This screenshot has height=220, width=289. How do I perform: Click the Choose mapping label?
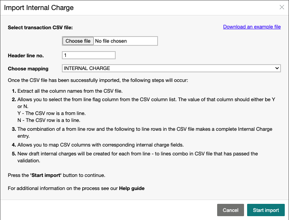click(x=28, y=68)
